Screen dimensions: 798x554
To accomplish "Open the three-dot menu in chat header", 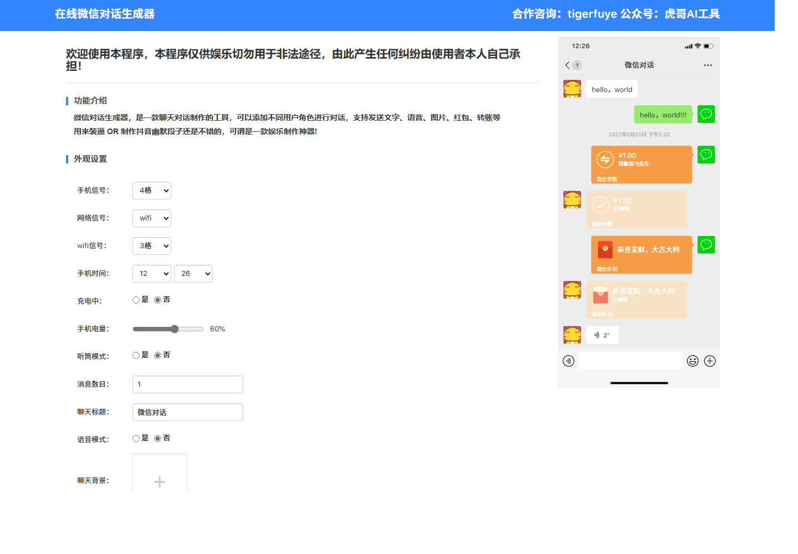I will pos(708,65).
